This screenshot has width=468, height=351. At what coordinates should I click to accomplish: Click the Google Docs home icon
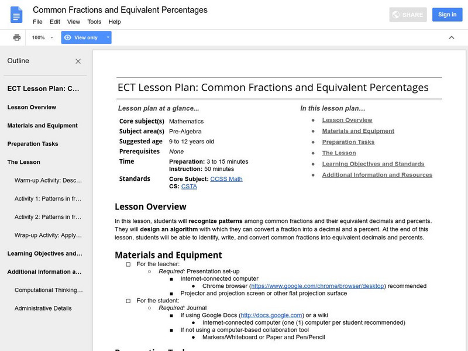coord(16,15)
